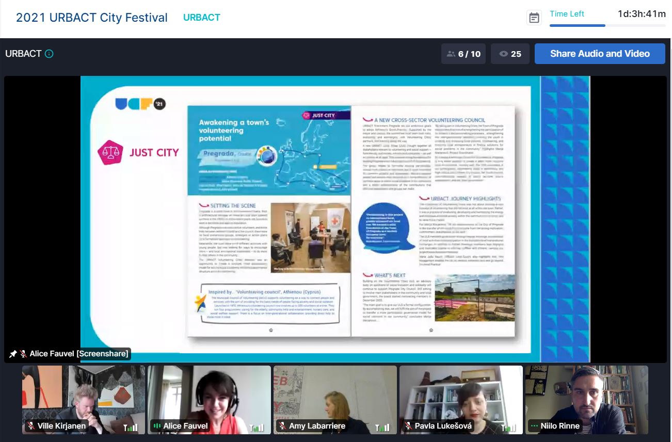This screenshot has width=672, height=442.
Task: Select Amy Labarriere's video thumbnail
Action: [x=335, y=400]
